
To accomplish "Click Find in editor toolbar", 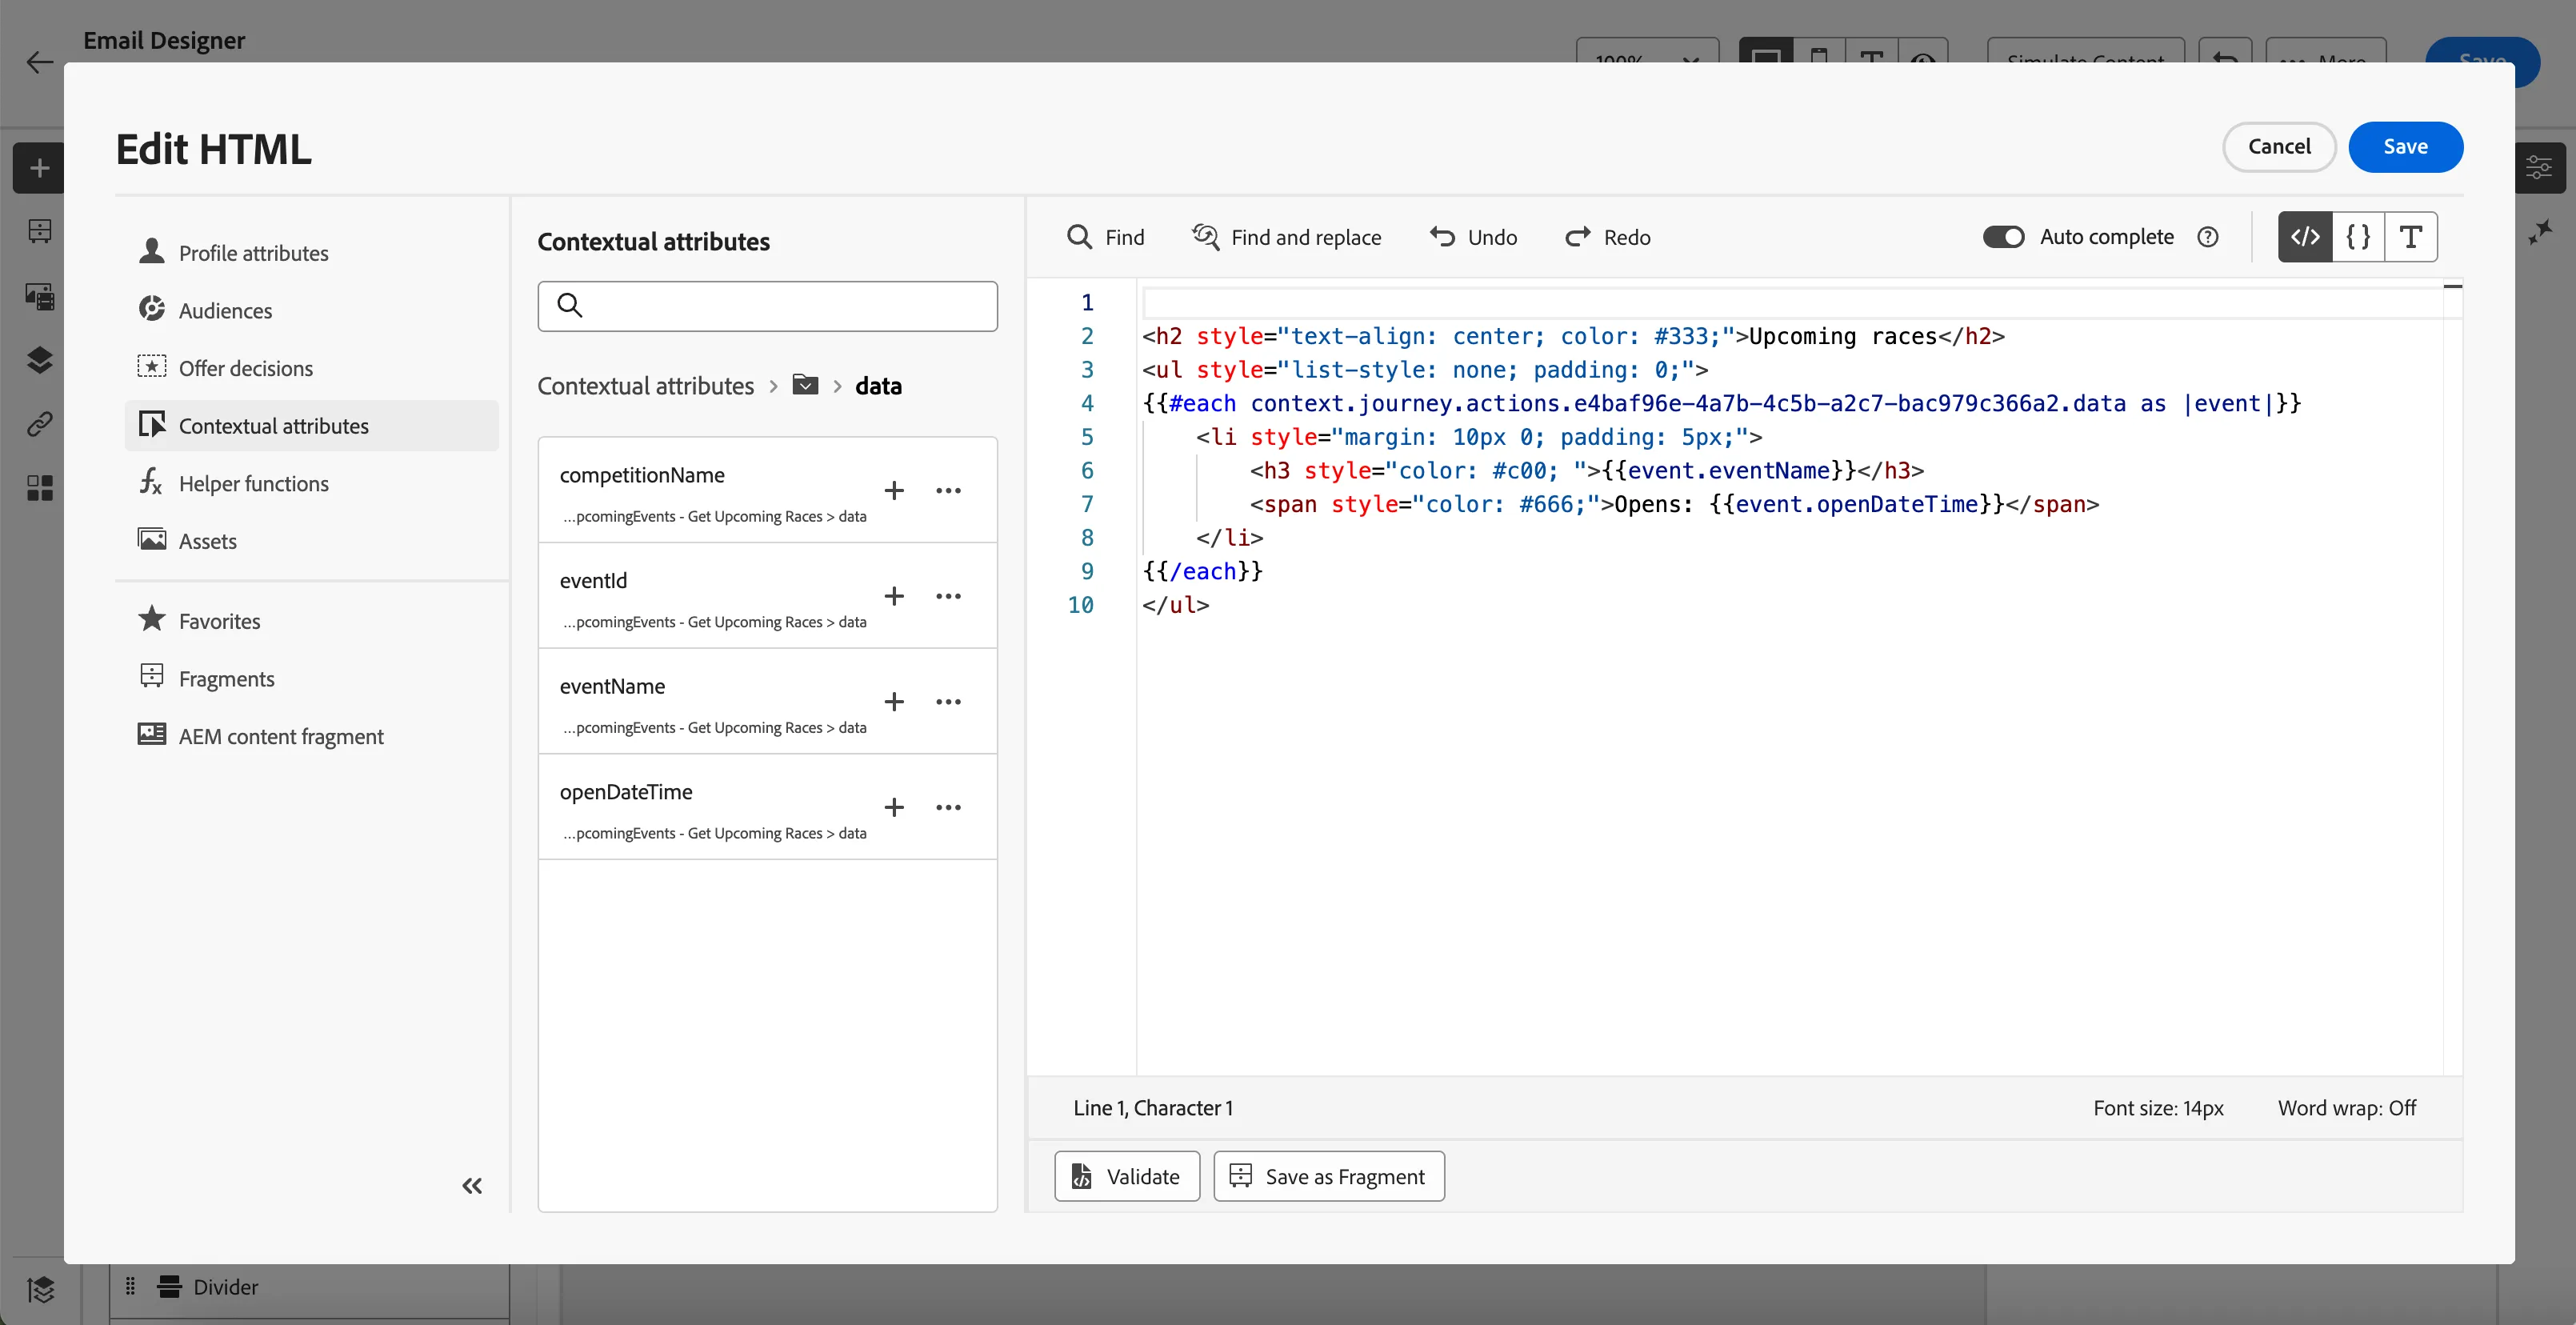I will tap(1105, 237).
